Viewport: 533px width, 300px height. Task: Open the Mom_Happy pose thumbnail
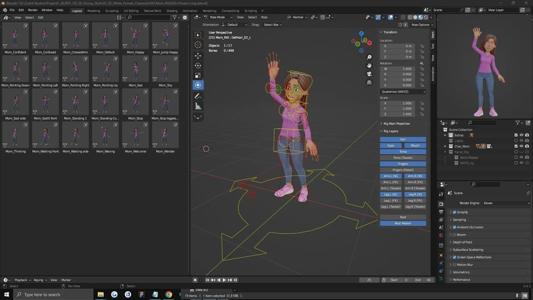click(x=135, y=36)
